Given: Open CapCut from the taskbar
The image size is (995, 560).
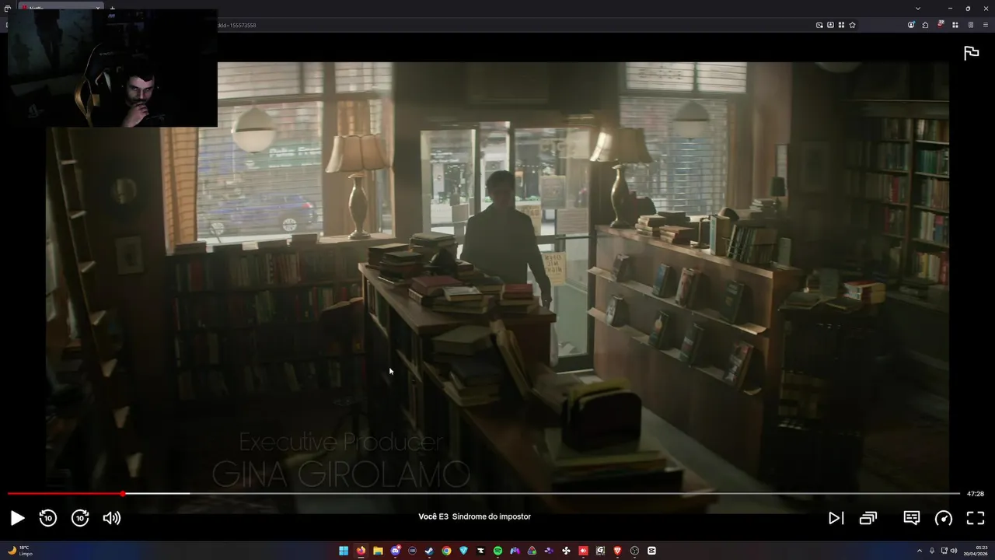Looking at the screenshot, I should [651, 551].
